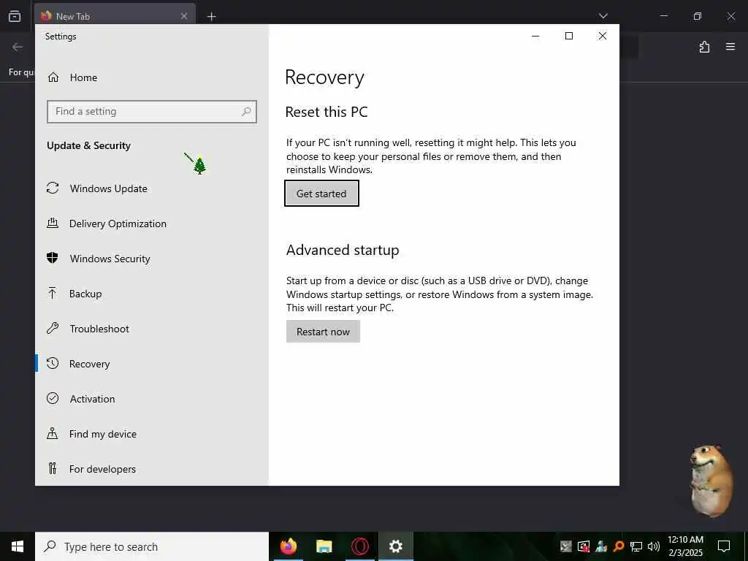Viewport: 748px width, 561px height.
Task: Click the Restart now button
Action: tap(323, 332)
